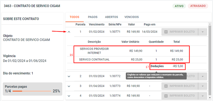
Task: Click the ATIVO status badge
Action: (x=179, y=6)
